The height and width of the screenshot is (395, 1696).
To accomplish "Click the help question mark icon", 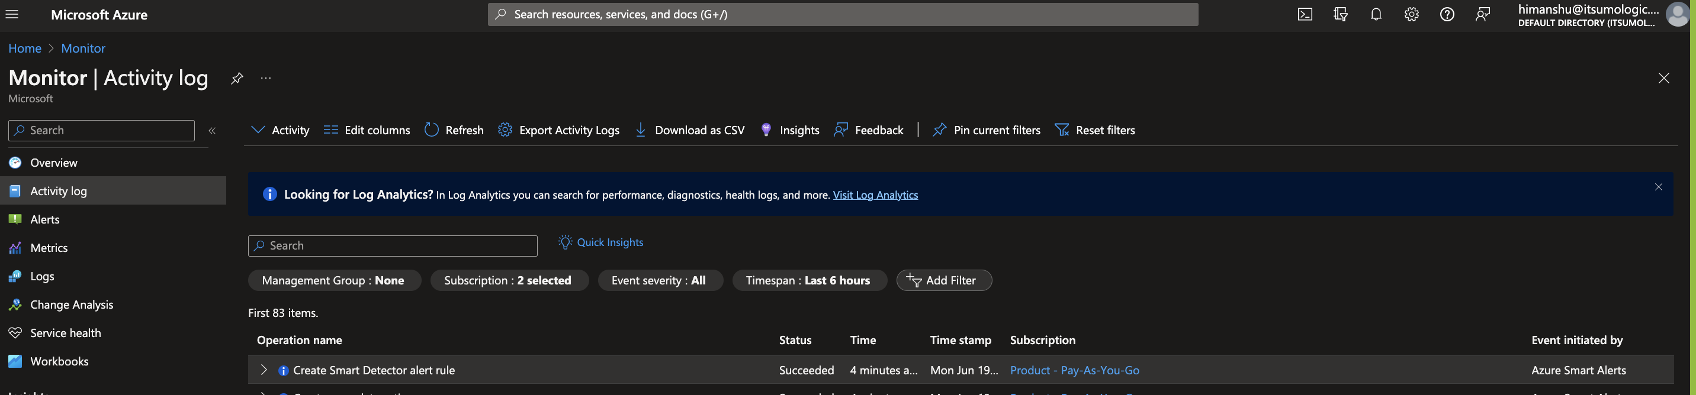I will coord(1447,14).
